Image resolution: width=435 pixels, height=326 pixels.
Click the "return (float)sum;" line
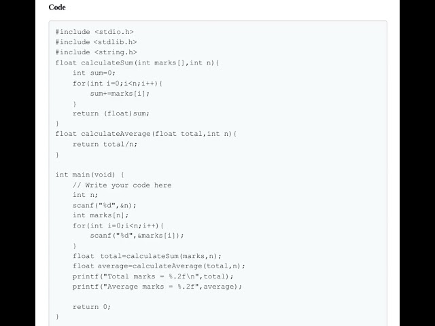click(x=111, y=113)
